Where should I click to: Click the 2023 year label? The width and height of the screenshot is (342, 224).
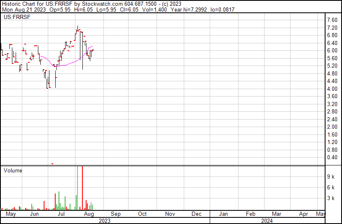[105, 221]
